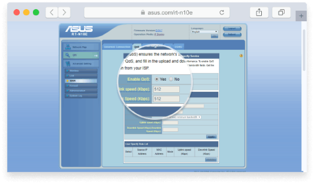
Task: Expand the System Log sidebar submenu
Action: [81, 96]
